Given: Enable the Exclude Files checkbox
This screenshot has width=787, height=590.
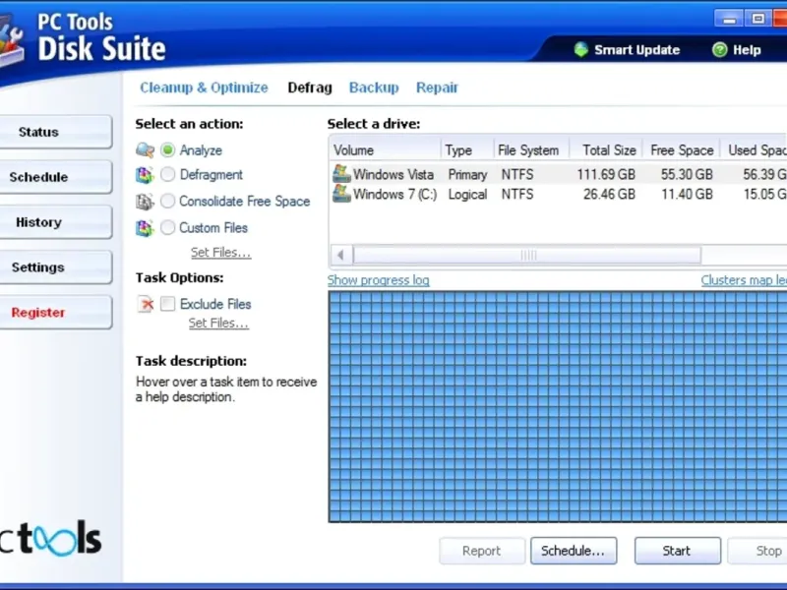Looking at the screenshot, I should point(167,304).
